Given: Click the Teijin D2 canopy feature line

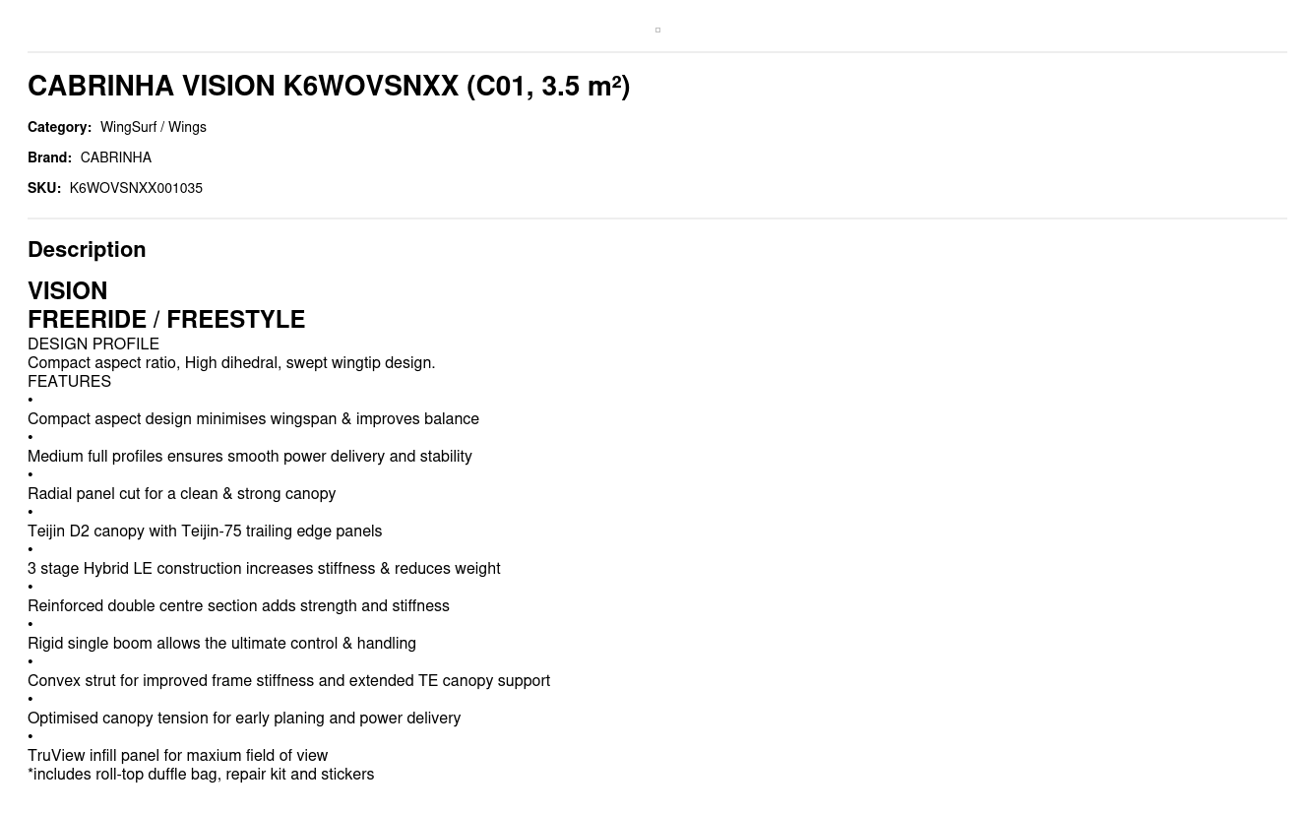Looking at the screenshot, I should pos(205,532).
